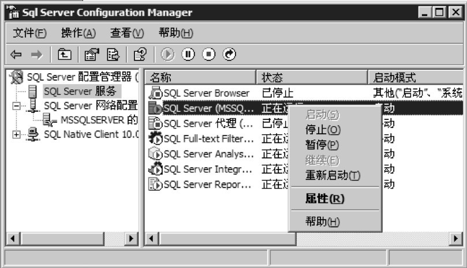Click the SQL Native Client 10.0 node icon
Image resolution: width=467 pixels, height=268 pixels.
pyautogui.click(x=33, y=134)
